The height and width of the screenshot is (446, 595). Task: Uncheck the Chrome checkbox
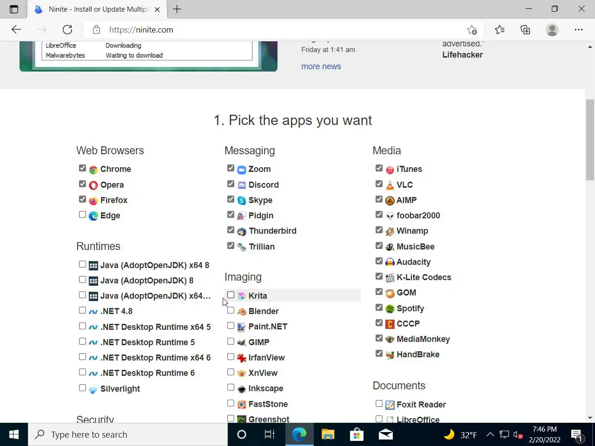point(82,168)
